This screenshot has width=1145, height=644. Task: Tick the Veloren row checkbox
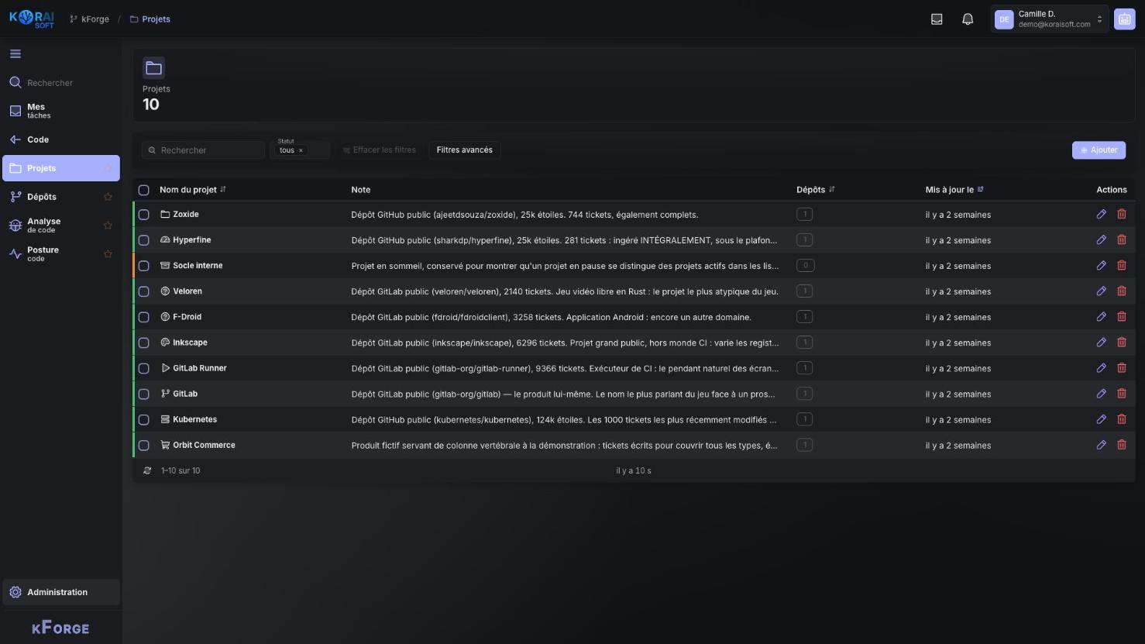tap(143, 291)
